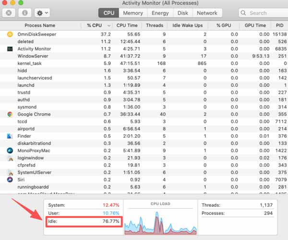Click the CPU LOAD graph
288x240 pixels.
coord(160,223)
